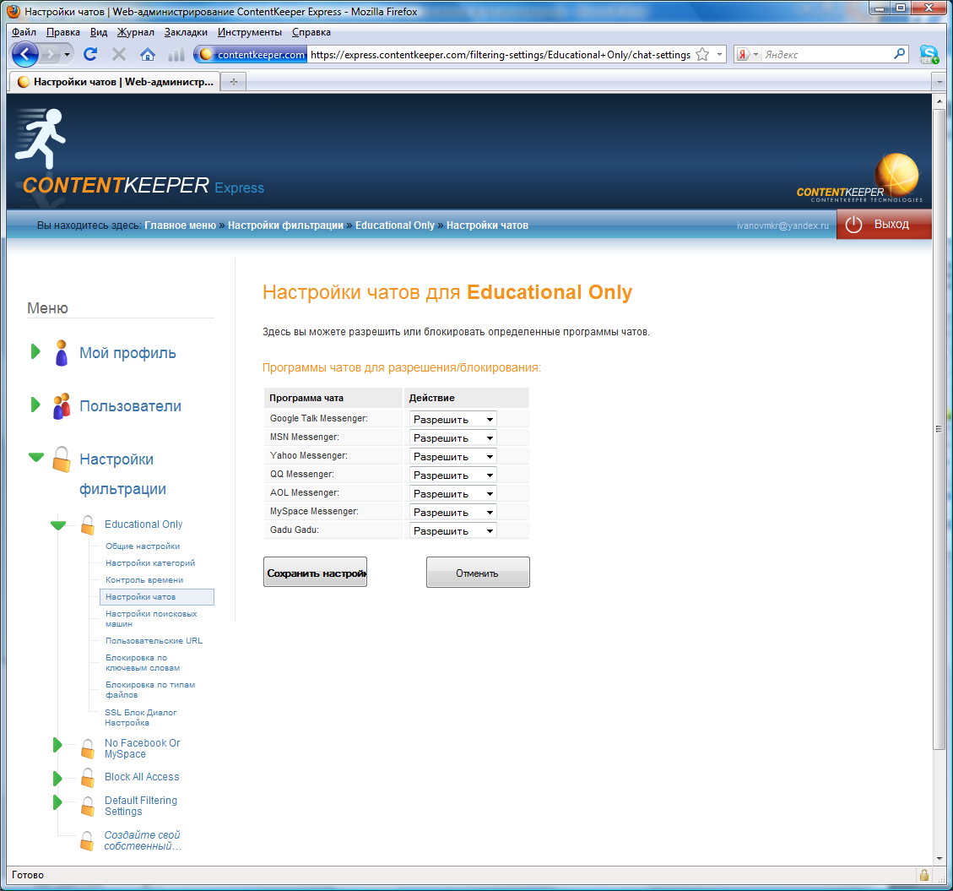The image size is (953, 891).
Task: Go back with the browser Back arrow
Action: pyautogui.click(x=25, y=55)
